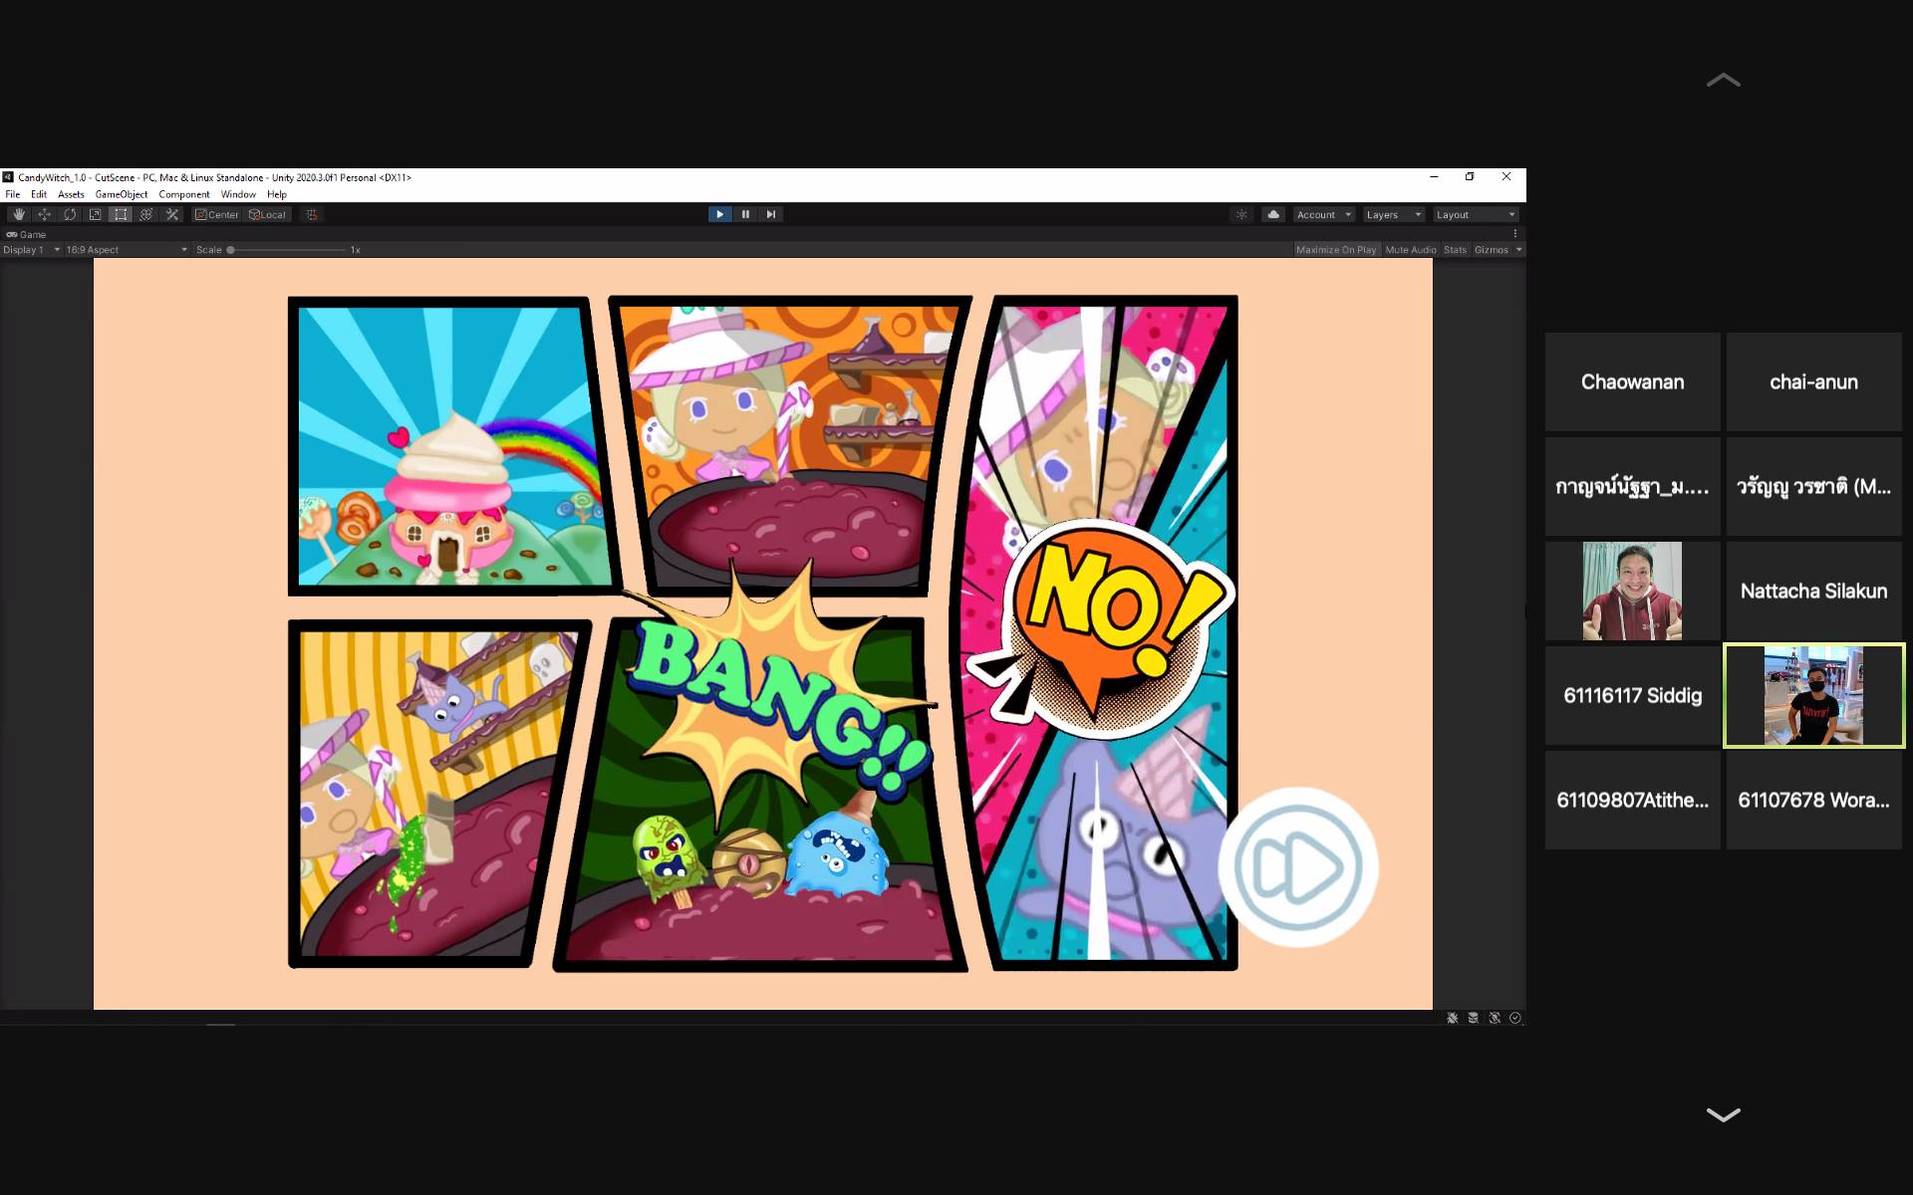Open the Assets menu
Image resolution: width=1913 pixels, height=1195 pixels.
[x=71, y=194]
